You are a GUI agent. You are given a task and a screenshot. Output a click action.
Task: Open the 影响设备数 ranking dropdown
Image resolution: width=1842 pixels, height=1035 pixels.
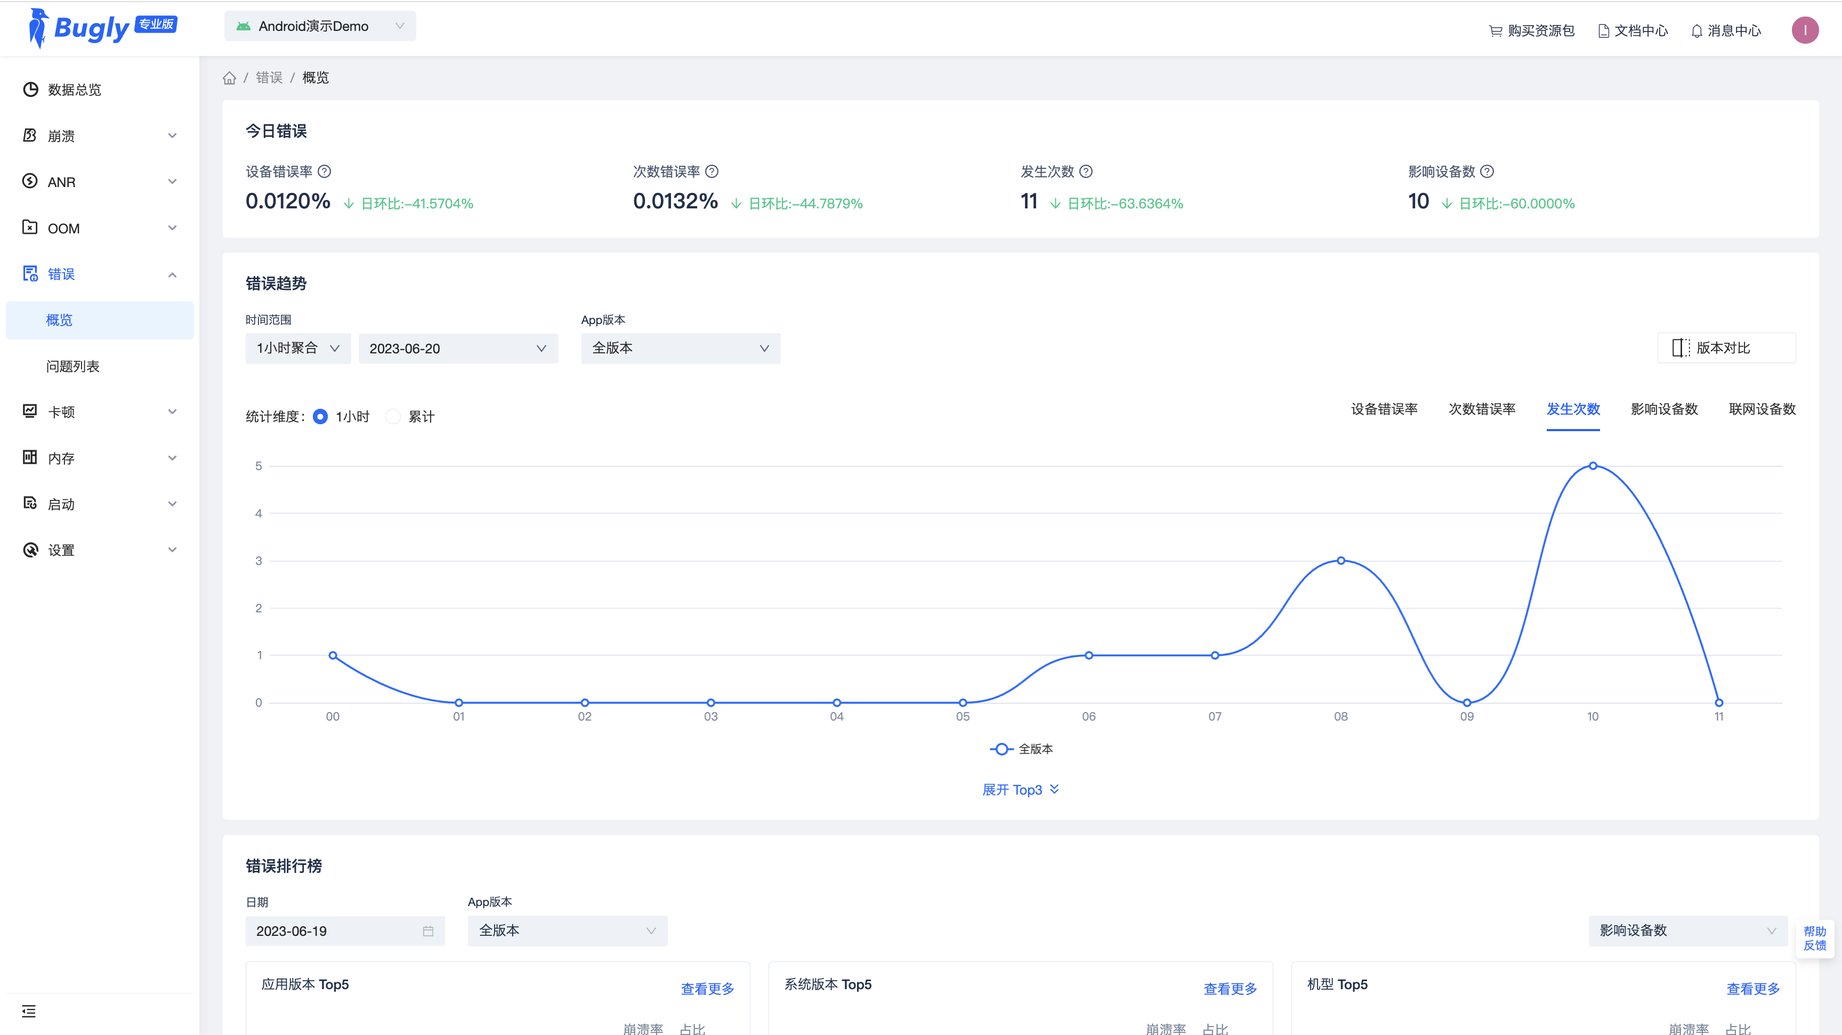1689,932
